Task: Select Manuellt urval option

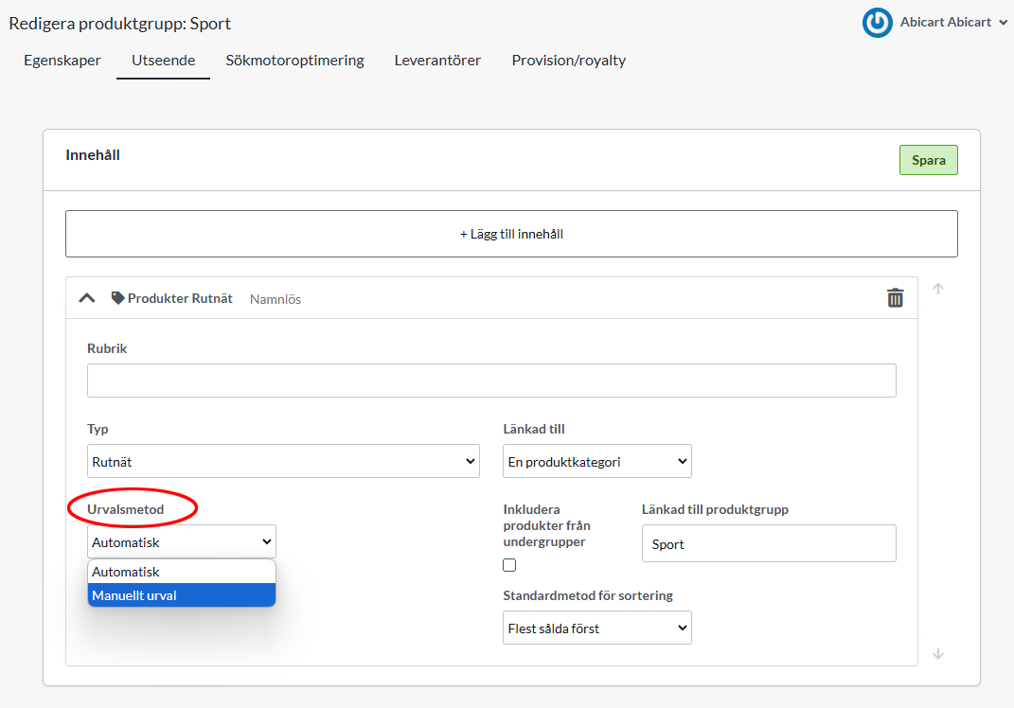Action: point(182,595)
